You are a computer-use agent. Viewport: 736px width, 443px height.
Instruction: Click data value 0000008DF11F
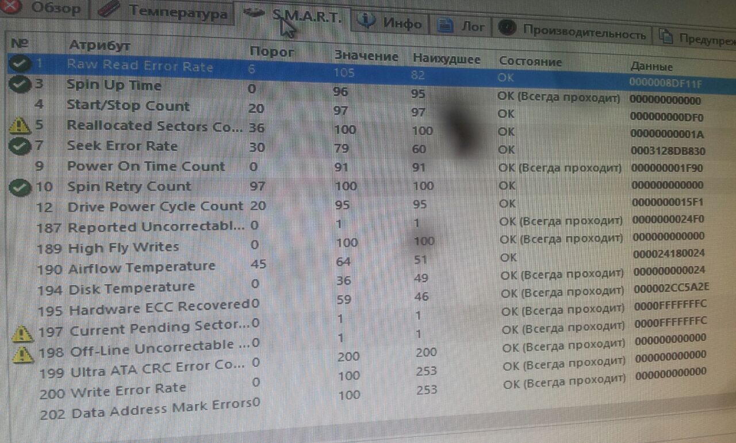tap(666, 84)
